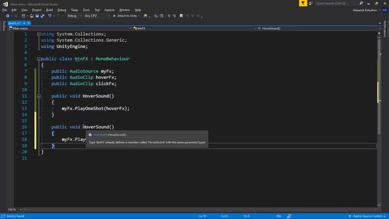This screenshot has width=389, height=219.
Task: Click the clickFx field declaration
Action: click(x=84, y=84)
